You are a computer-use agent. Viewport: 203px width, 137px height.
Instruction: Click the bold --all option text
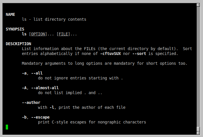click(37, 73)
